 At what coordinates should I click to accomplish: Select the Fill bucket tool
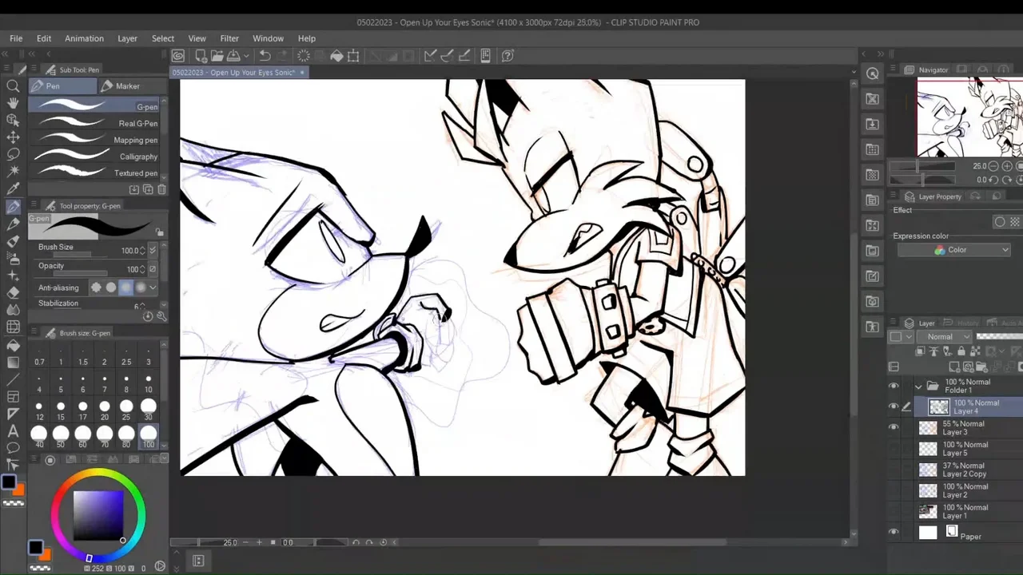(x=13, y=345)
